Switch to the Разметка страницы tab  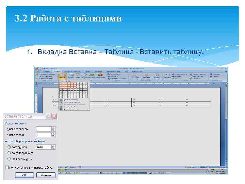[x=72, y=71]
